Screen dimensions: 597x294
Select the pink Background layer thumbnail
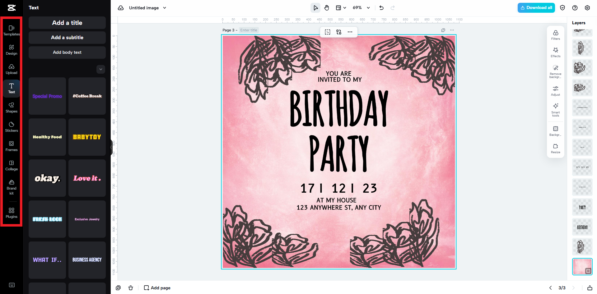(x=582, y=266)
